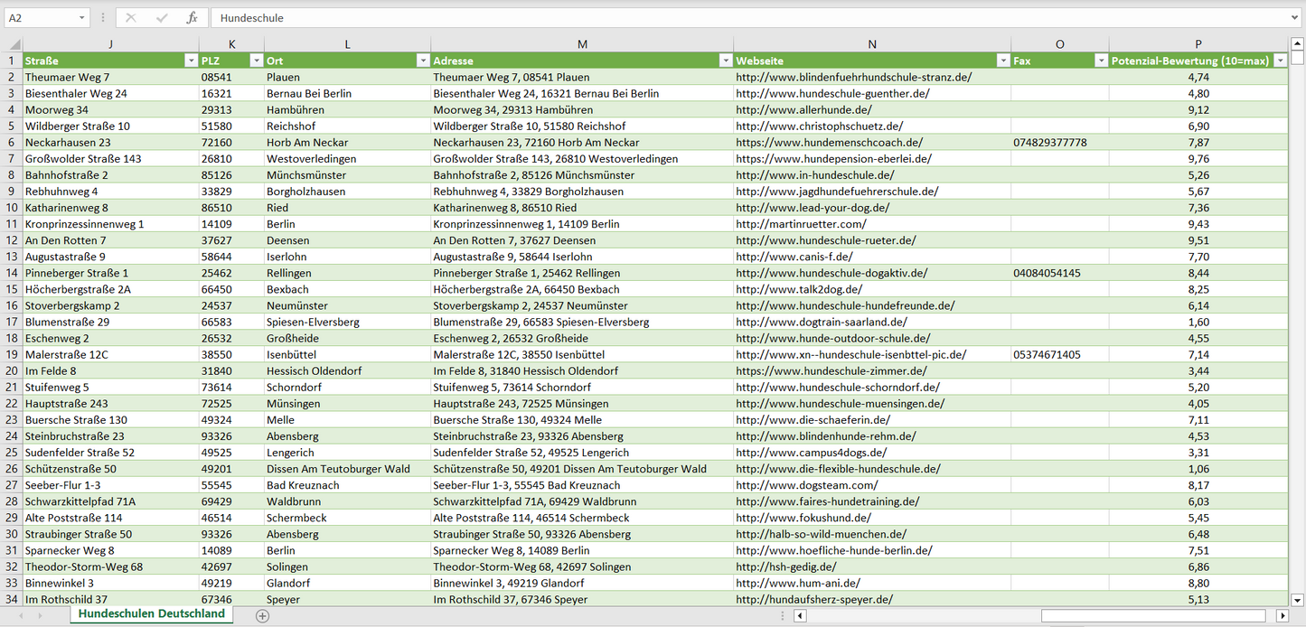The image size is (1306, 627).
Task: Add a new sheet with the plus icon
Action: [262, 615]
